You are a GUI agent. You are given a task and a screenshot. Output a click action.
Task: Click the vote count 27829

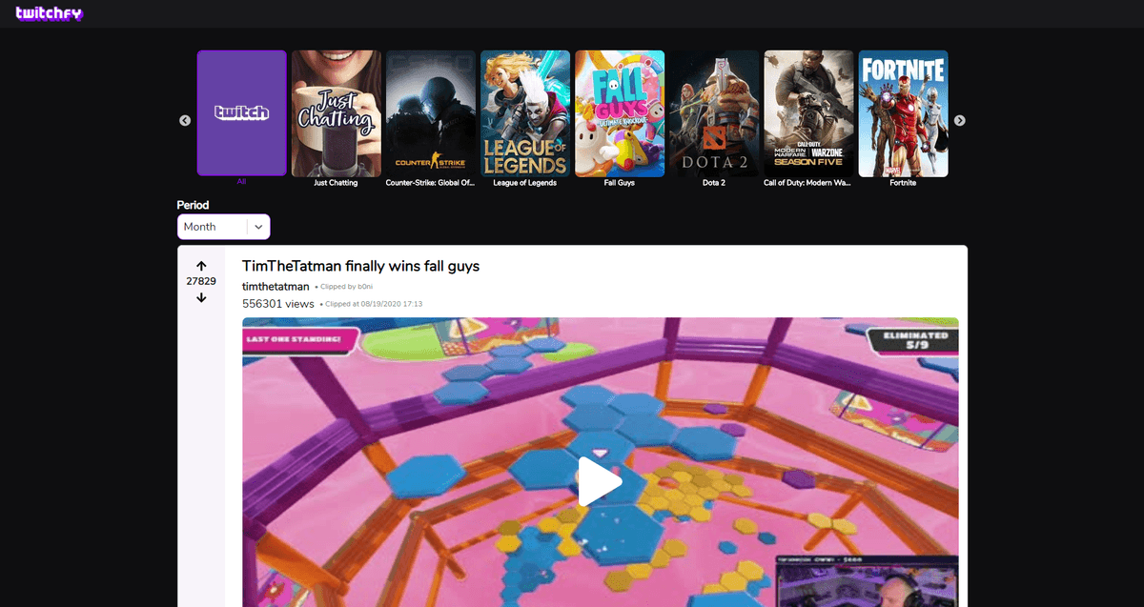click(201, 281)
